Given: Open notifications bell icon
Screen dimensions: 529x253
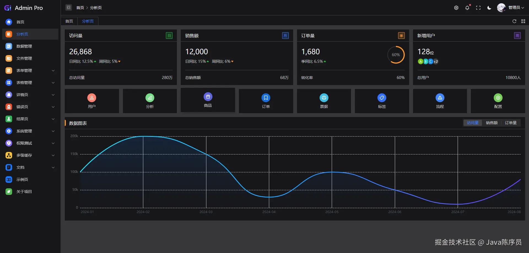Looking at the screenshot, I should pos(467,8).
